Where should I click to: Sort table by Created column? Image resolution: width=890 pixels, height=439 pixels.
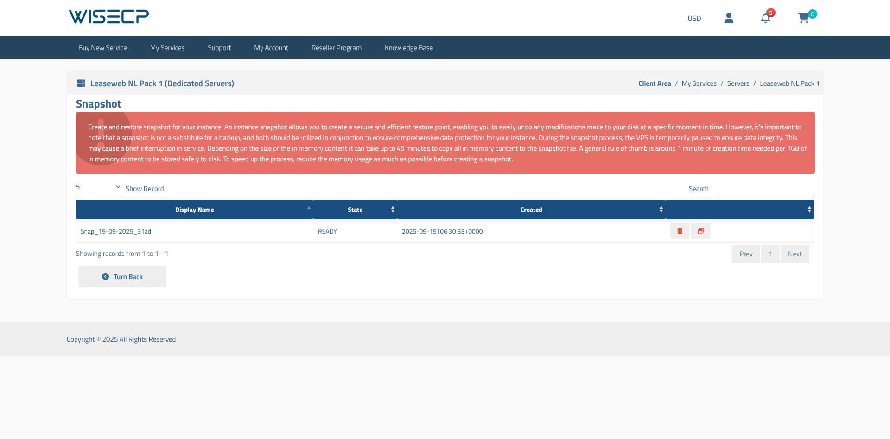531,210
